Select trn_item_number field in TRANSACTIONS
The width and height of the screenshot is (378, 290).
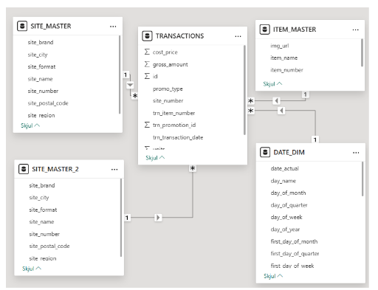coord(173,113)
